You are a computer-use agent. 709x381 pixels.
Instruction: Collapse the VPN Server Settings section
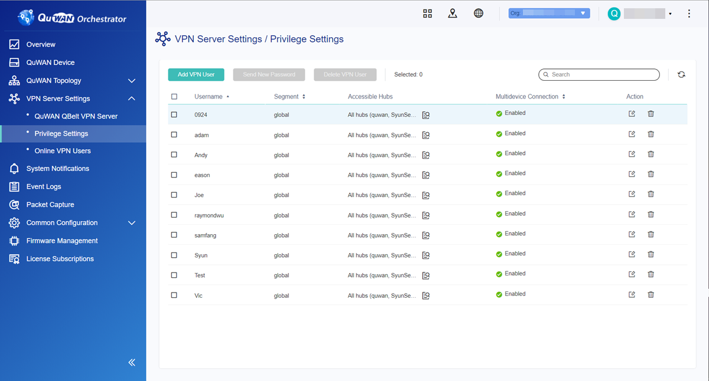pos(131,98)
